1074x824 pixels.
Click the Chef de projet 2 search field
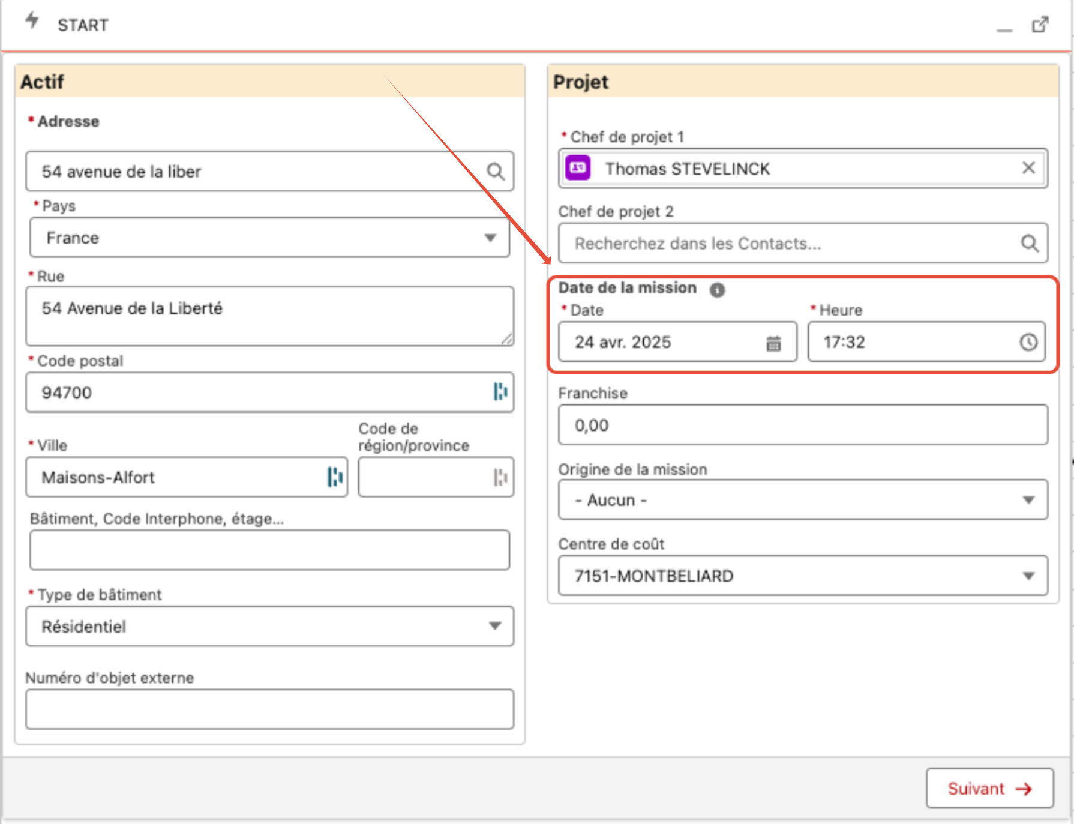pyautogui.click(x=803, y=243)
